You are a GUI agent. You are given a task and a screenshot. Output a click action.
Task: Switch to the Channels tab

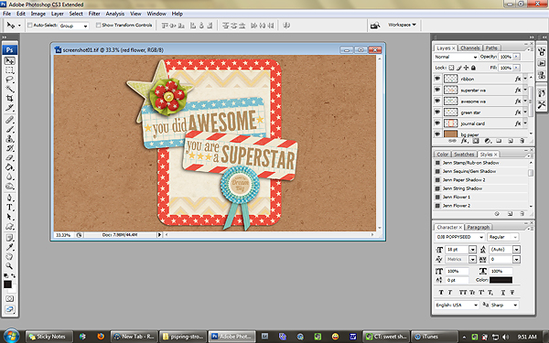coord(470,48)
